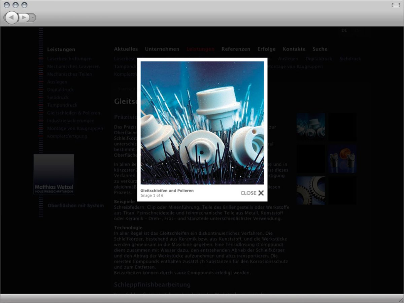Open the Kontakte menu item

point(294,49)
